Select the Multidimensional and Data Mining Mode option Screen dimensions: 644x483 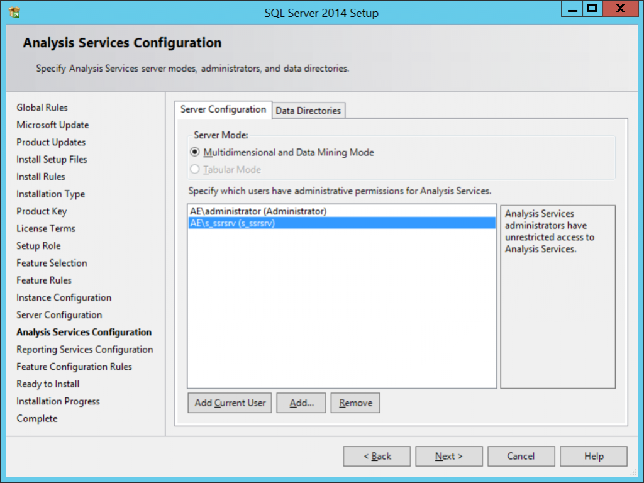pos(197,152)
